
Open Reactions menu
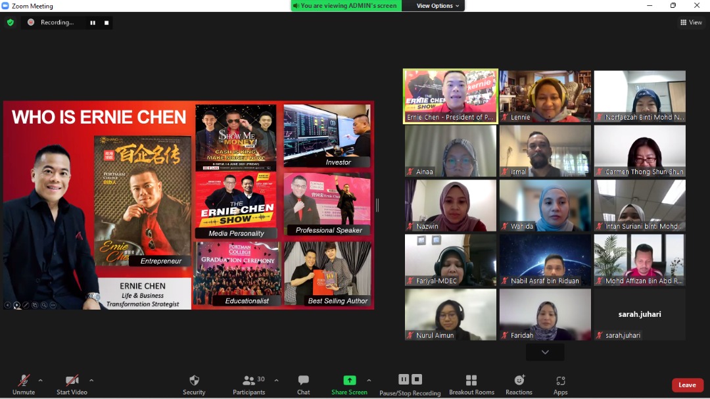pyautogui.click(x=519, y=385)
